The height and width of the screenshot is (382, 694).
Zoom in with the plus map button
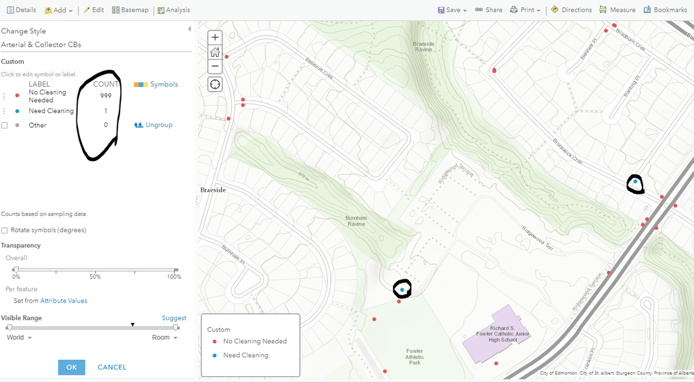tap(215, 38)
